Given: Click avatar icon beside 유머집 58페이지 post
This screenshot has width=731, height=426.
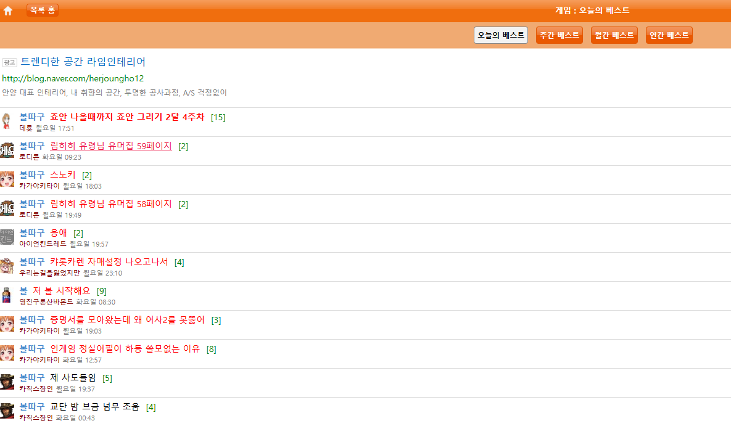Looking at the screenshot, I should (x=7, y=208).
